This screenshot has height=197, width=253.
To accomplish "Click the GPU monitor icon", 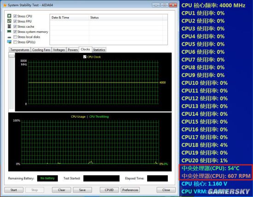I will pos(9,42).
